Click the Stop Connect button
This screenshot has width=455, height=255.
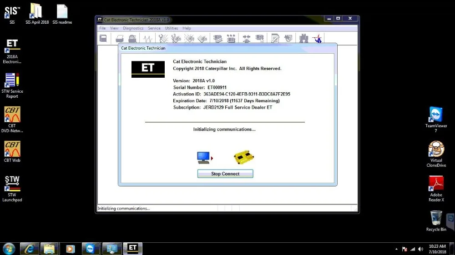(x=225, y=174)
